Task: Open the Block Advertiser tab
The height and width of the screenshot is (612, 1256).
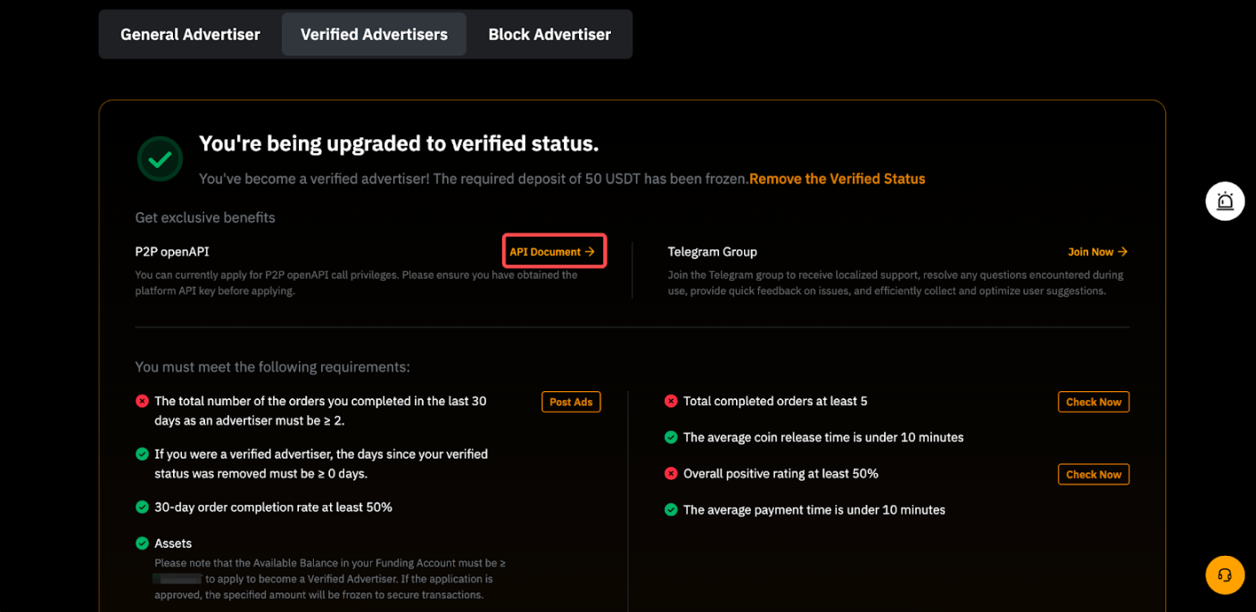Action: pos(549,35)
